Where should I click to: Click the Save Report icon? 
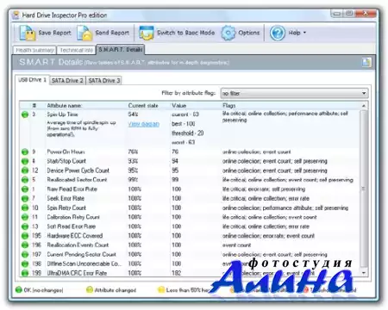[x=27, y=33]
